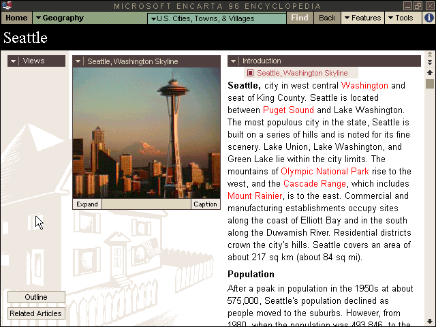Follow the Washington link
Screen dimensions: 436x327
coord(364,85)
